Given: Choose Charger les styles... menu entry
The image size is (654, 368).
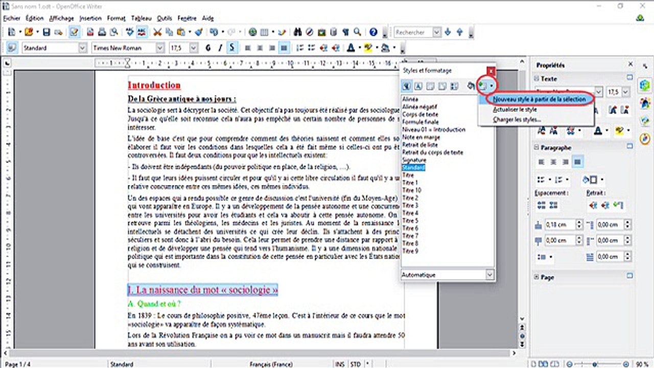Looking at the screenshot, I should tap(517, 120).
